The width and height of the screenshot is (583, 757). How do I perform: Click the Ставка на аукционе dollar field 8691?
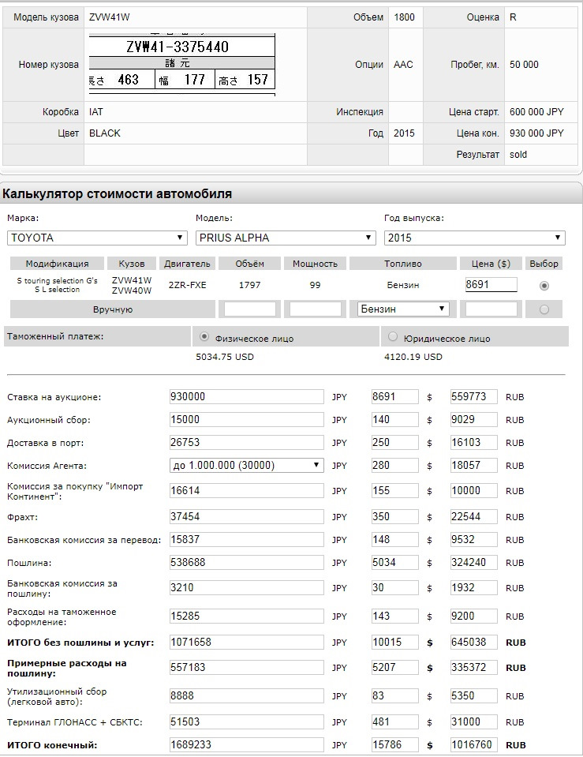394,397
